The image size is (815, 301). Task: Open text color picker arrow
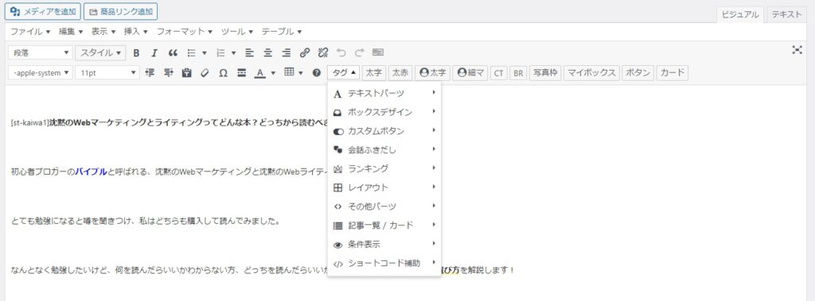(273, 73)
